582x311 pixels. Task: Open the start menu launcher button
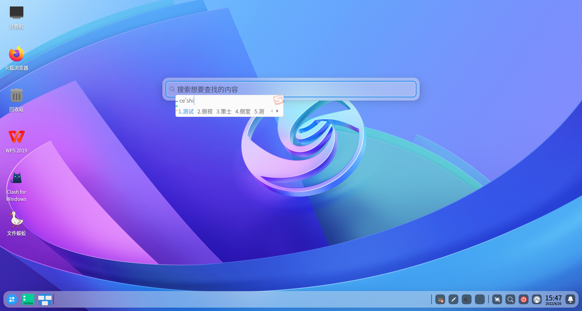tap(12, 299)
